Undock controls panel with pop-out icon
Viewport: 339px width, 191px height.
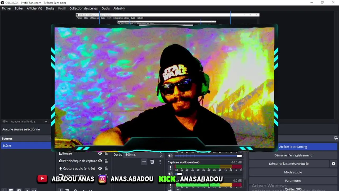336,138
